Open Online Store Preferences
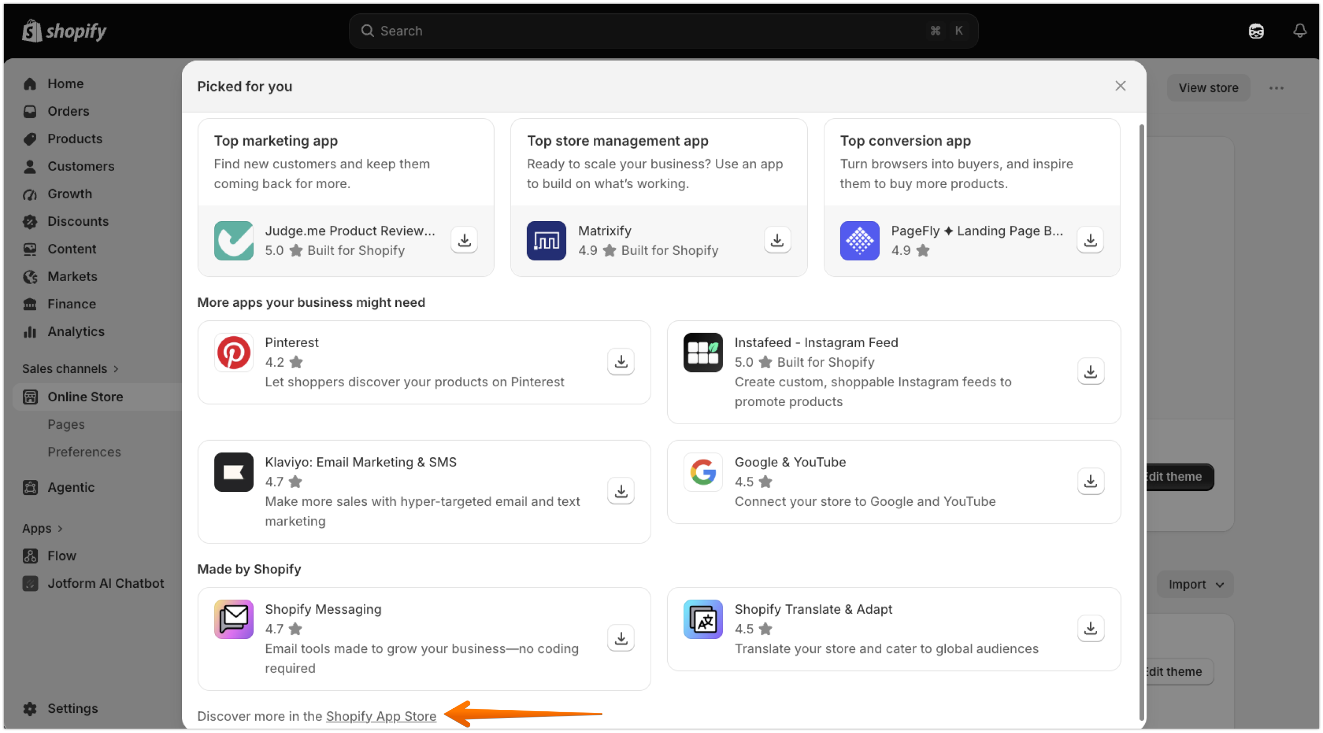This screenshot has width=1323, height=733. pos(84,452)
